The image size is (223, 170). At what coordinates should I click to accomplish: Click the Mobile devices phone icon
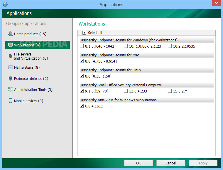click(x=11, y=101)
